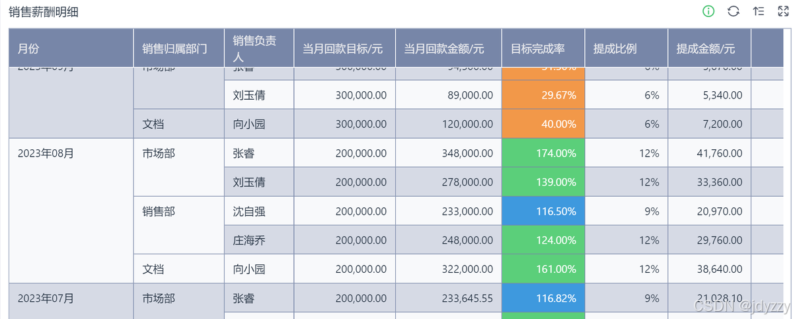Click the 33,360.00 commission cell
Viewport: 793px width, 319px height.
710,182
